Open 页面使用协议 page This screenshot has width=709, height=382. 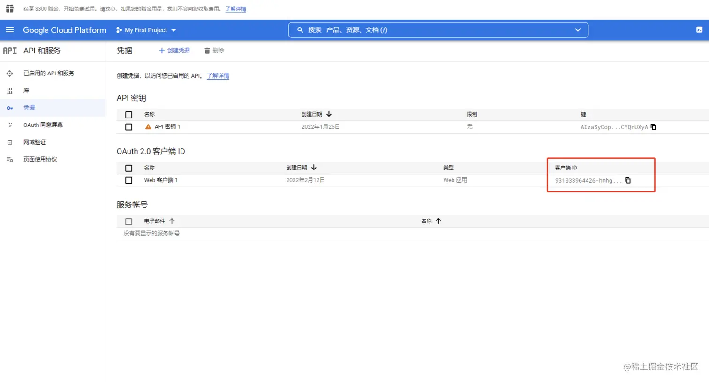[x=40, y=160]
